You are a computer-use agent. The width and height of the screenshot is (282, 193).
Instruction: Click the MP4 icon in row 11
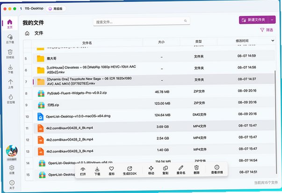[x=41, y=129]
